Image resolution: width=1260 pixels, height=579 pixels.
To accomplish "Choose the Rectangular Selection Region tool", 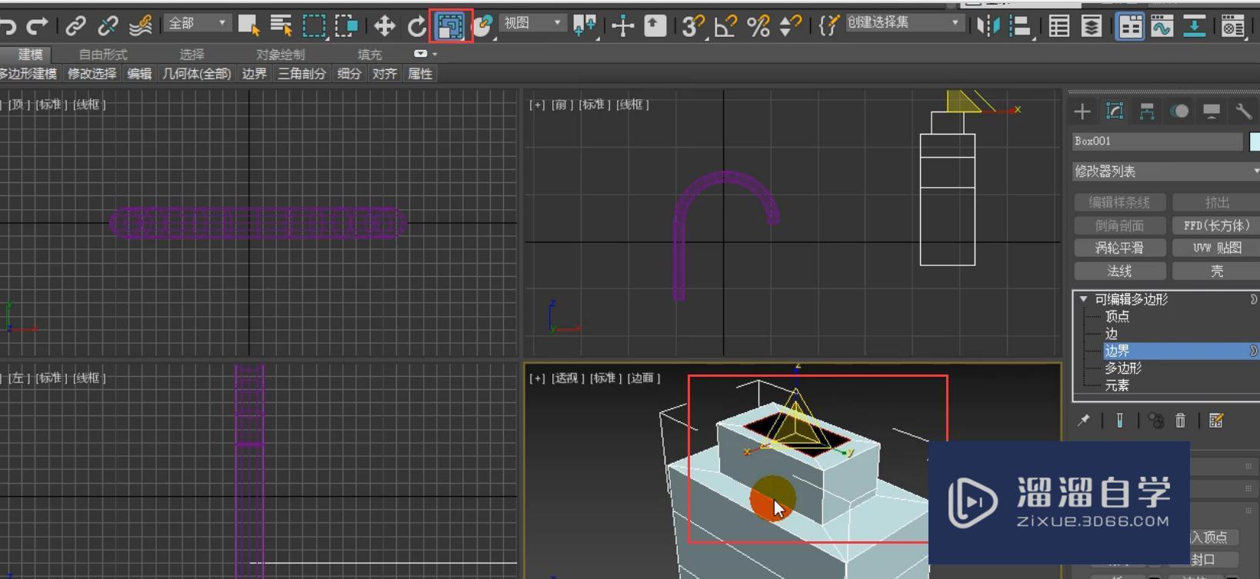I will pyautogui.click(x=314, y=26).
